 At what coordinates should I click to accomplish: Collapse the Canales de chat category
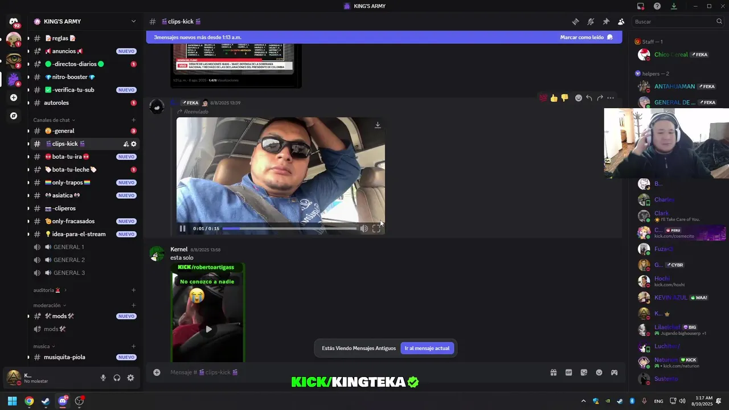coord(54,120)
